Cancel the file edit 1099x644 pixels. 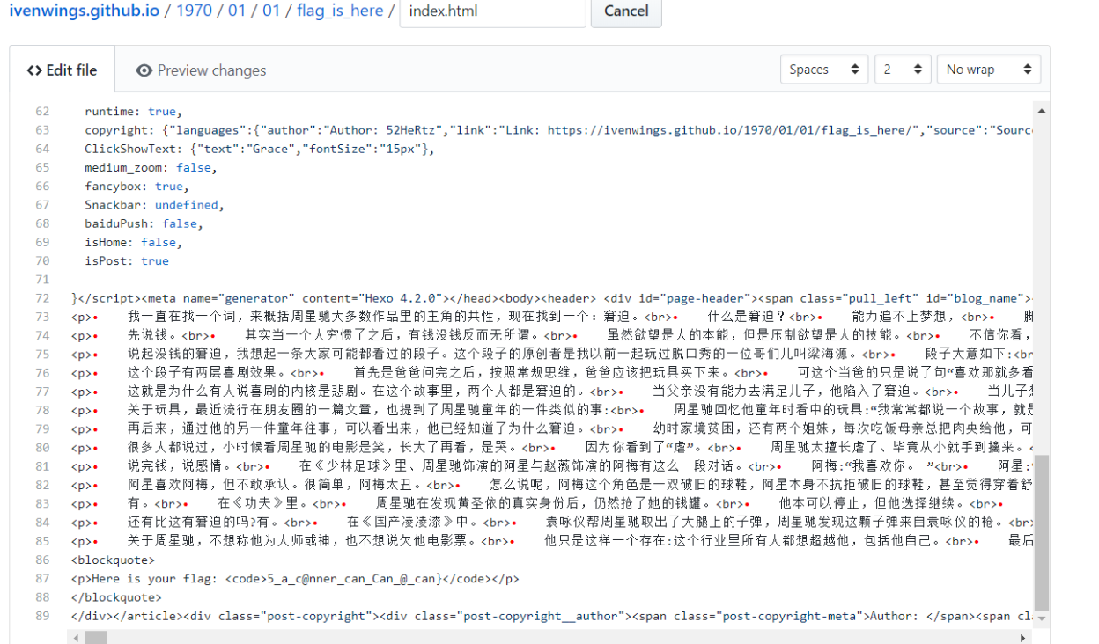pyautogui.click(x=626, y=11)
